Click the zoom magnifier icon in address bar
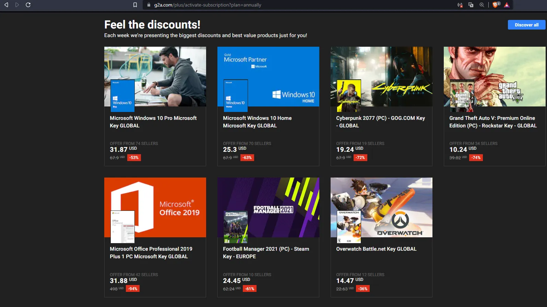 pos(482,5)
